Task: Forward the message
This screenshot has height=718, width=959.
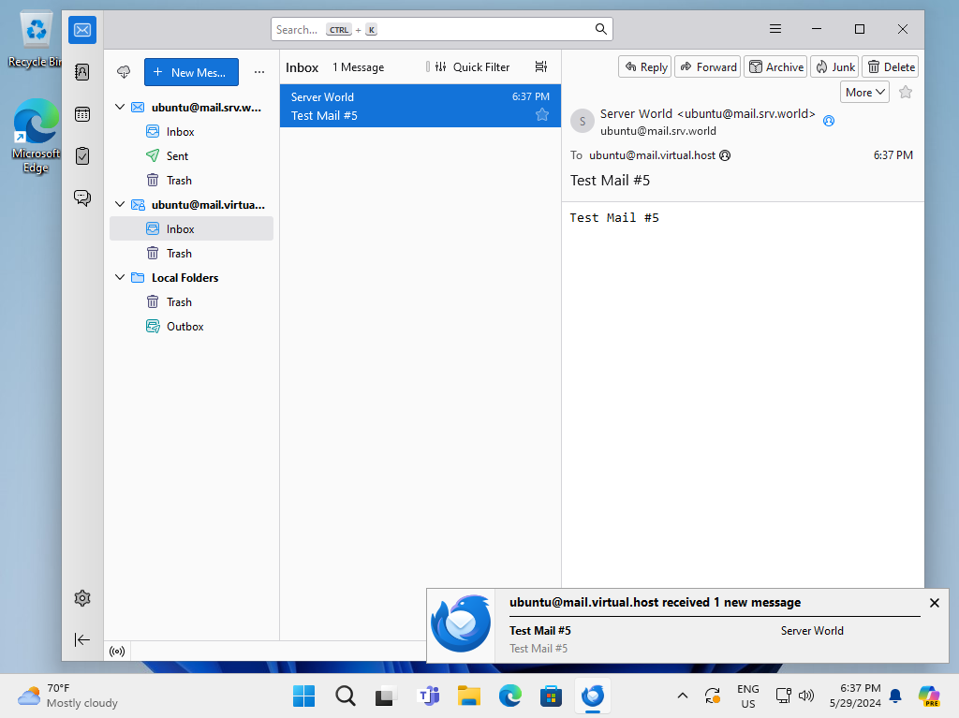Action: pyautogui.click(x=708, y=66)
